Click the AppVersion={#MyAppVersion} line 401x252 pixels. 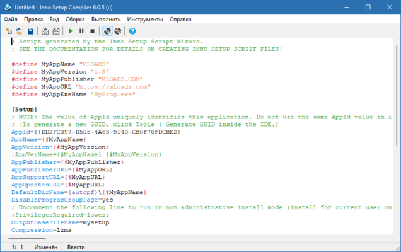[x=60, y=147]
